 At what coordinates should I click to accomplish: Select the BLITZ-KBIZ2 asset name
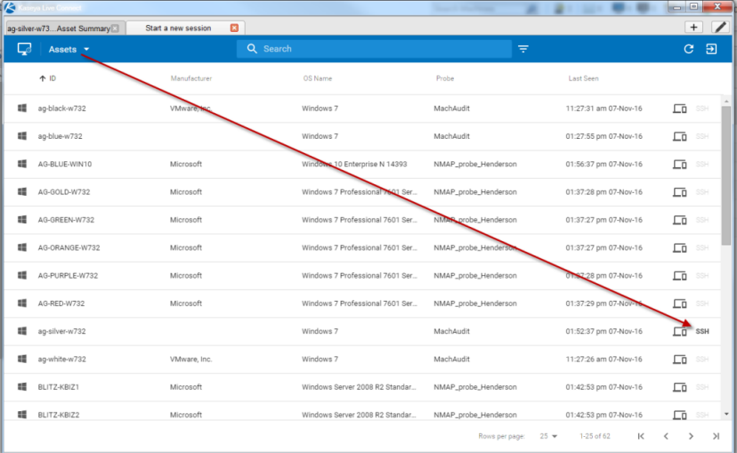[59, 415]
